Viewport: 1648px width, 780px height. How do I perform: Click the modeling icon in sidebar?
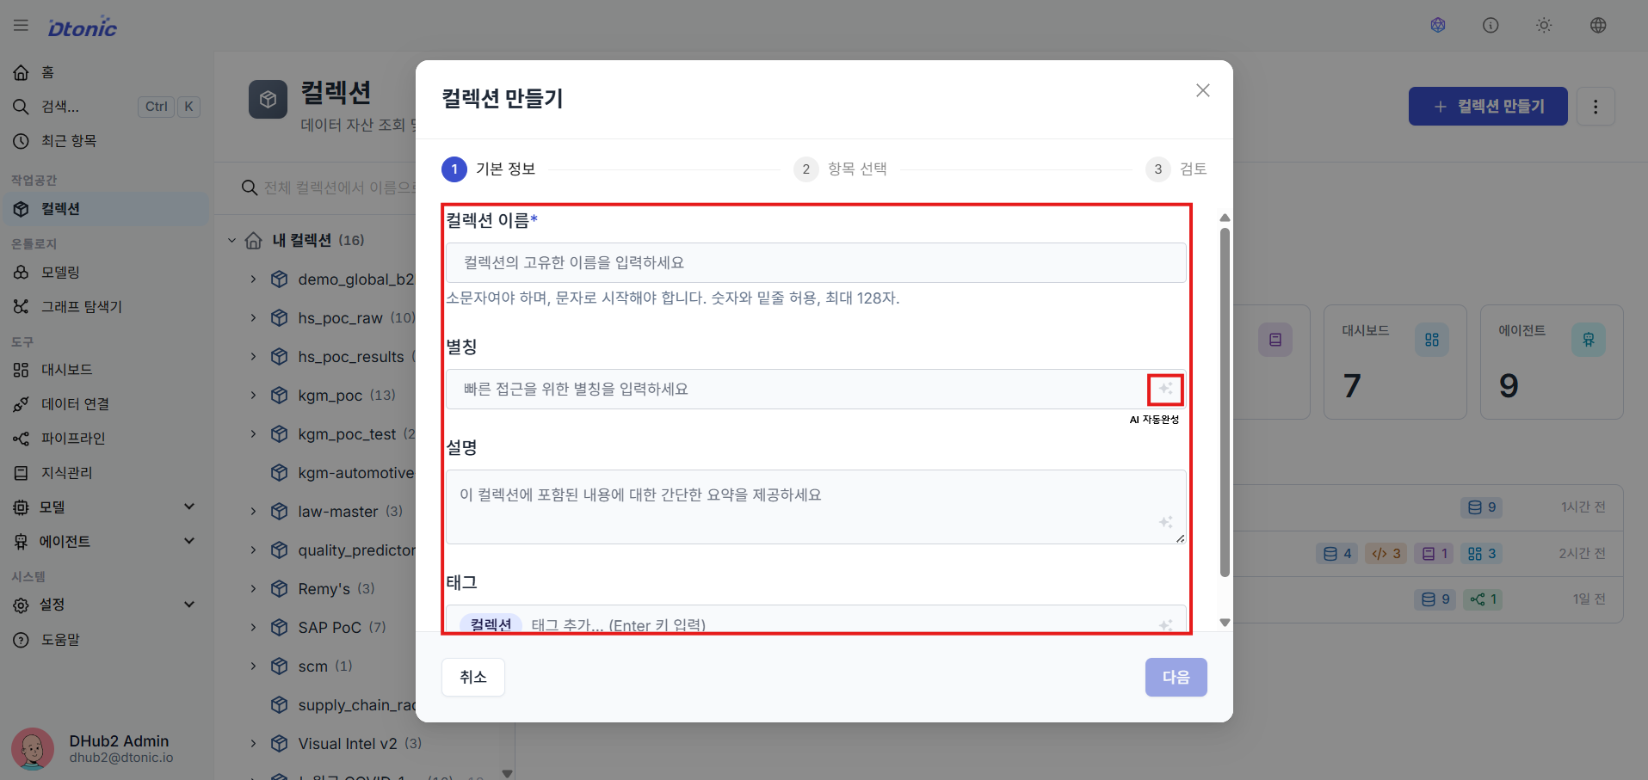(x=21, y=273)
